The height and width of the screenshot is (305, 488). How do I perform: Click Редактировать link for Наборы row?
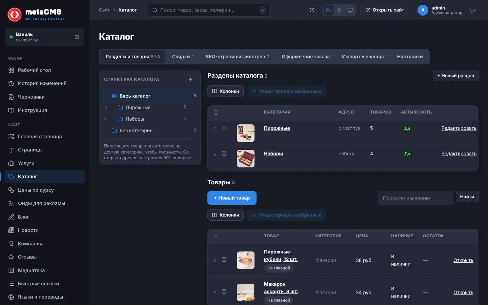[x=459, y=154]
